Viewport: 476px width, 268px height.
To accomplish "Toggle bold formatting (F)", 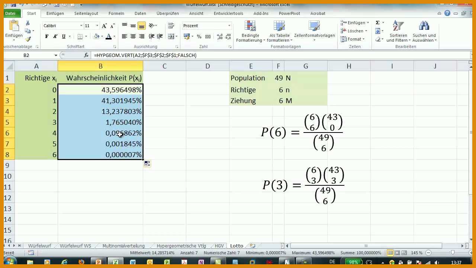I will click(x=46, y=36).
